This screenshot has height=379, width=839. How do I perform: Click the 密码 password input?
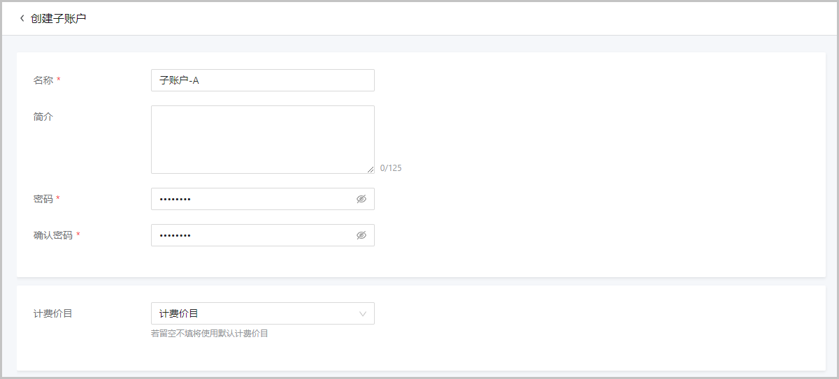(x=252, y=199)
